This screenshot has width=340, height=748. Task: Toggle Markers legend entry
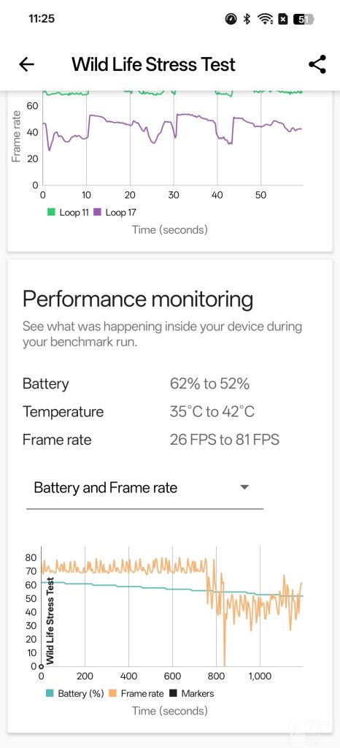coord(191,694)
